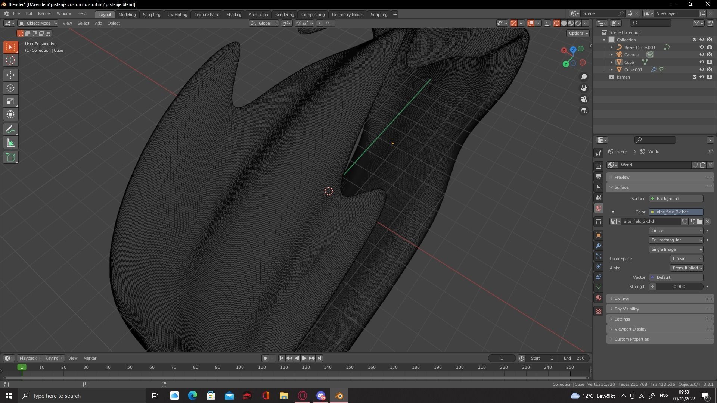Viewport: 717px width, 403px height.
Task: Select the Rotate tool
Action: (x=10, y=88)
